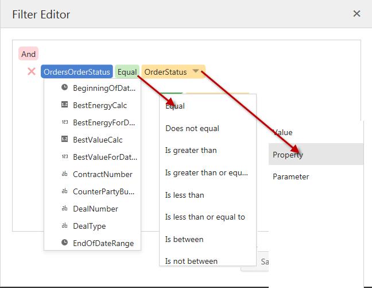
Task: Click the And group operator tag
Action: click(28, 54)
